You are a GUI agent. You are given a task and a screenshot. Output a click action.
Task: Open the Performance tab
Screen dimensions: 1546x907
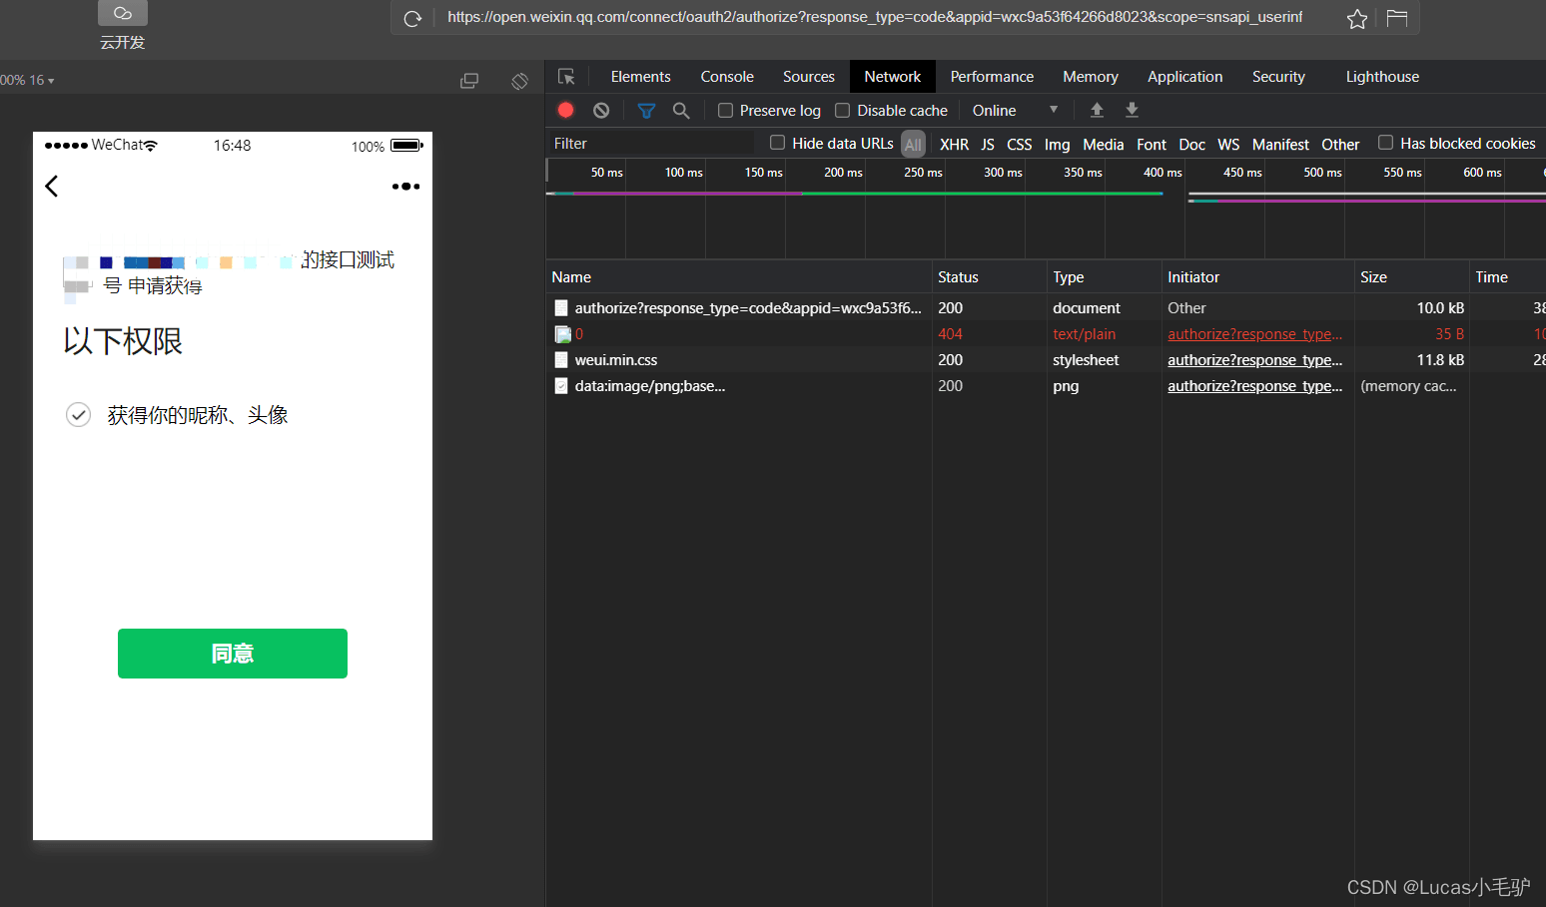[x=992, y=77]
